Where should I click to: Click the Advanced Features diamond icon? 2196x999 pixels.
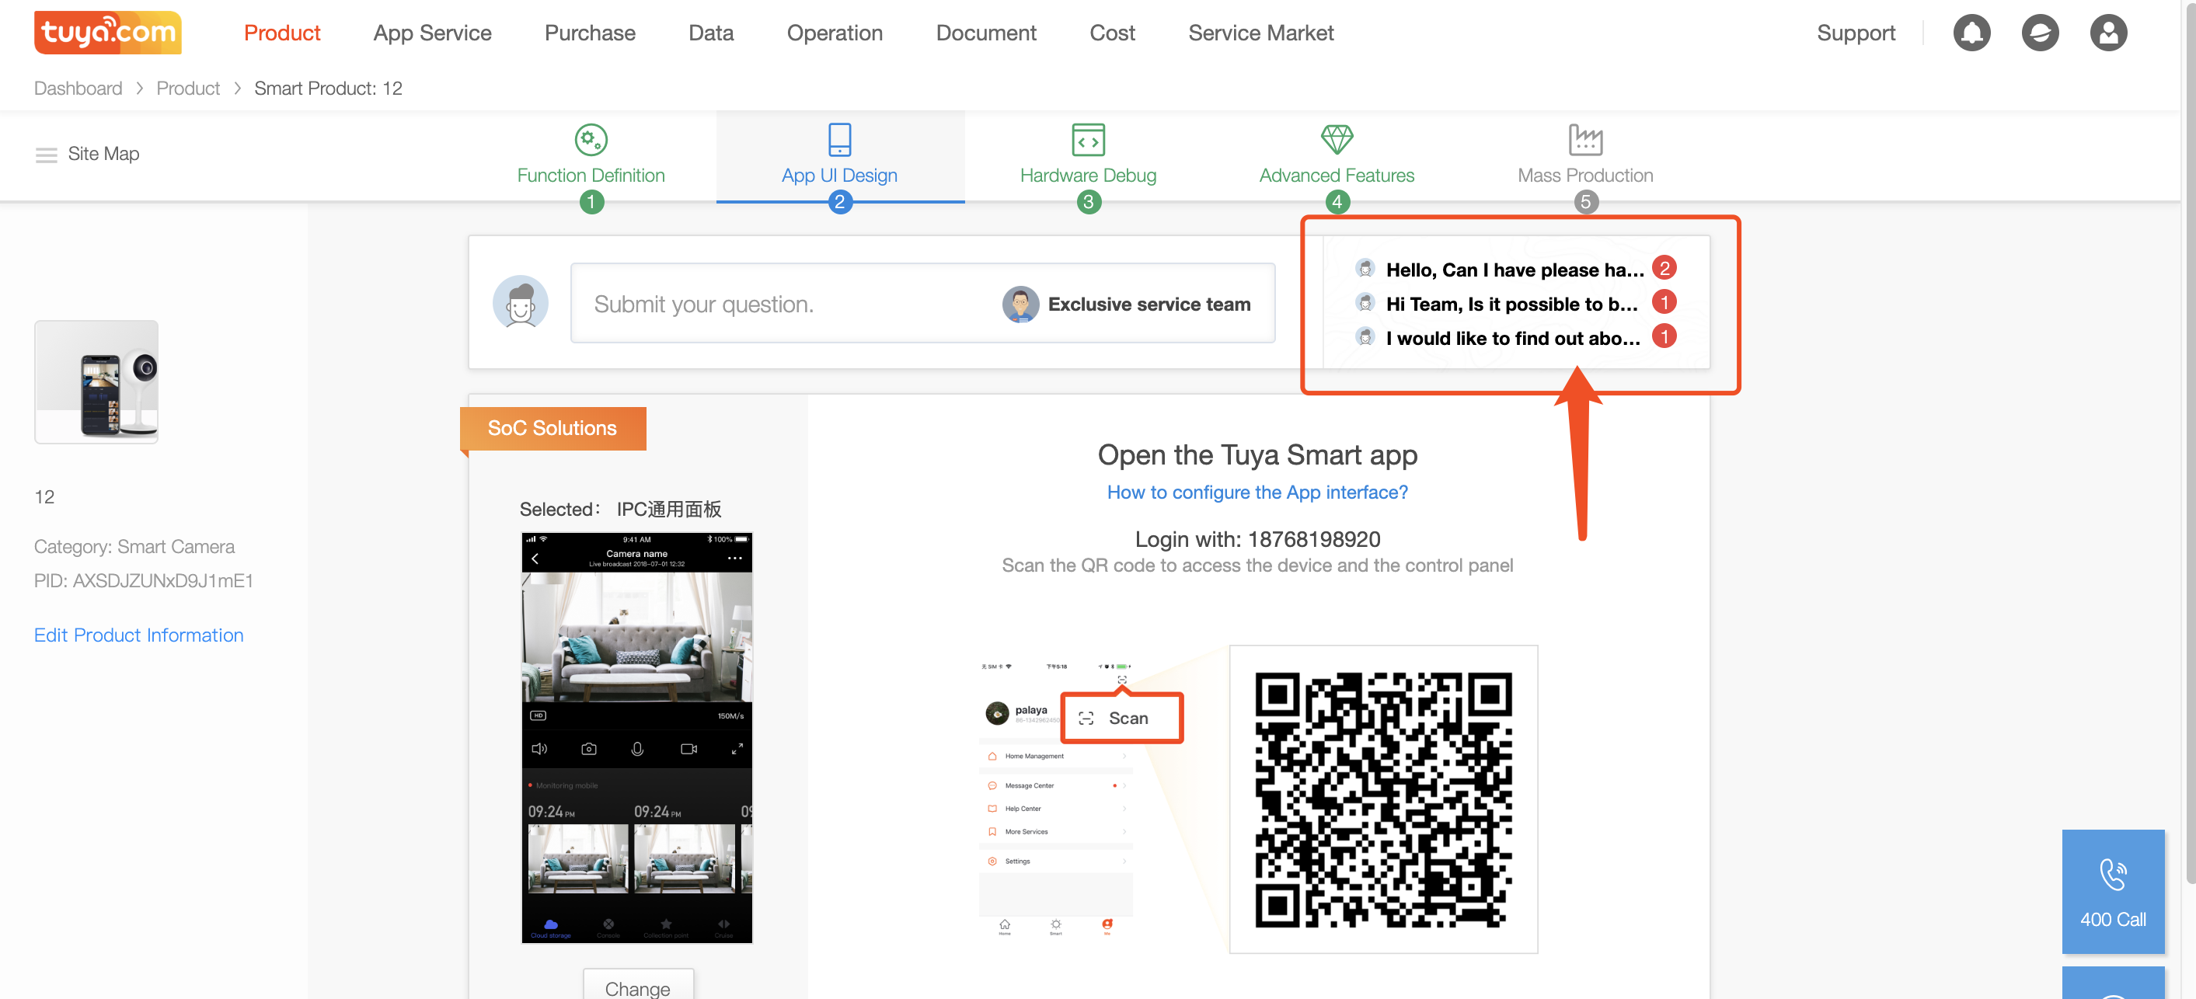point(1337,140)
